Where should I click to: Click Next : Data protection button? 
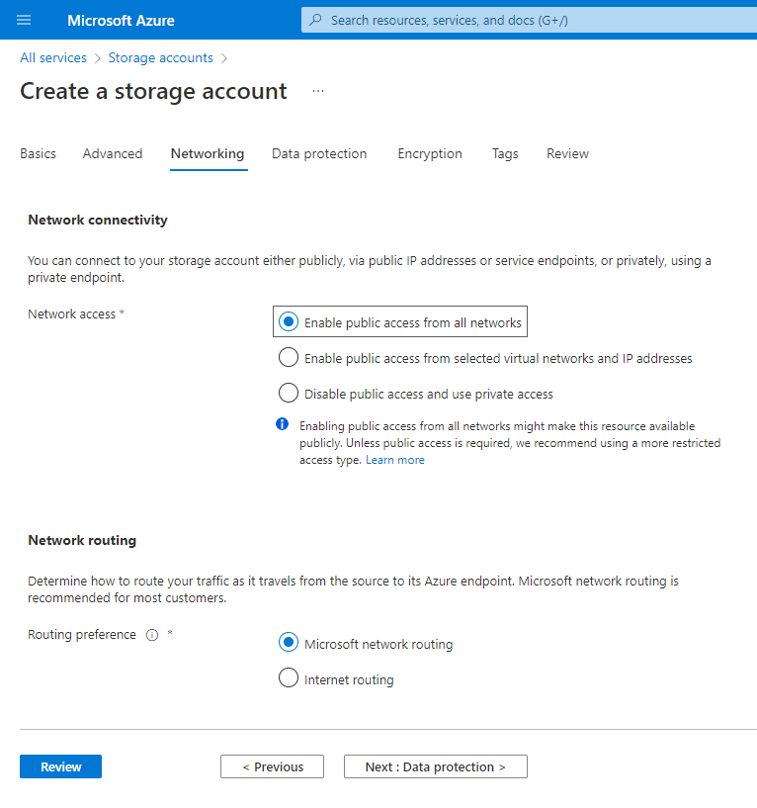[436, 766]
